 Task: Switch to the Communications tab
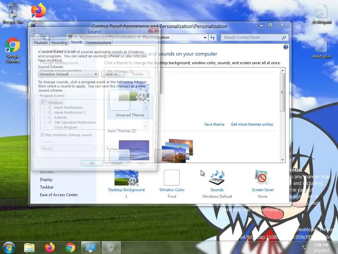point(98,43)
